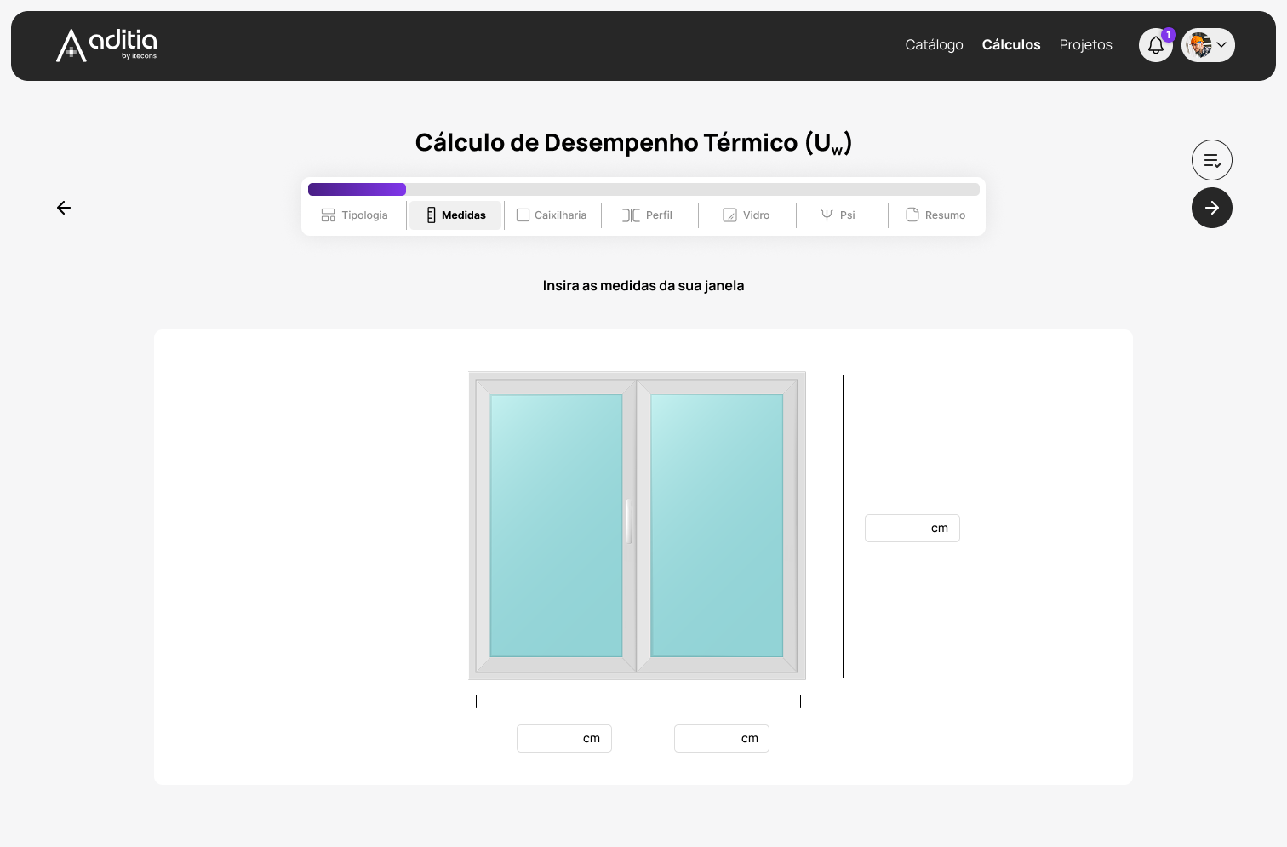Click the Vidro step icon

point(729,215)
